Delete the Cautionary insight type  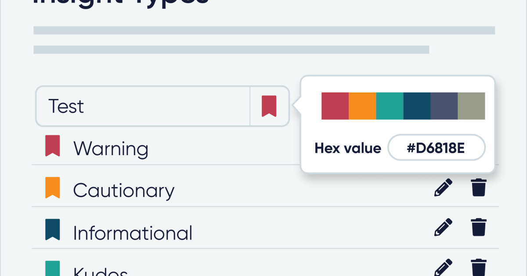(x=479, y=188)
